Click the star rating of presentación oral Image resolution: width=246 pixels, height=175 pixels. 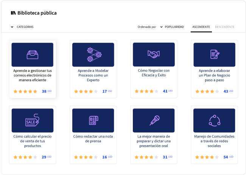pyautogui.click(x=146, y=157)
